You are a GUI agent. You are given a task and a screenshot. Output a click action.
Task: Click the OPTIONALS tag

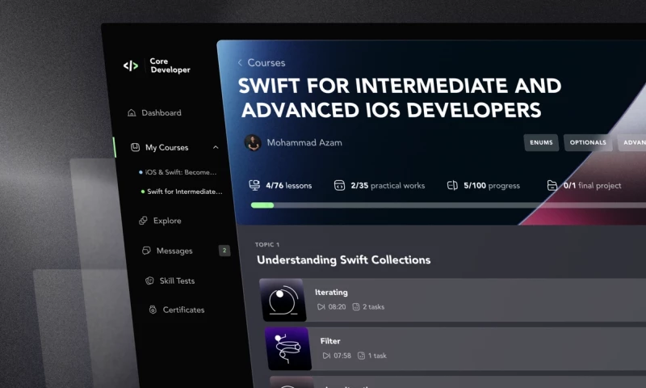click(x=588, y=142)
